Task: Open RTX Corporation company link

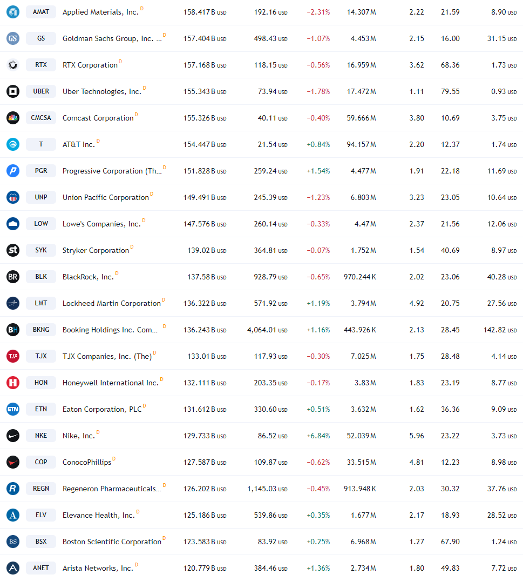Action: coord(90,65)
